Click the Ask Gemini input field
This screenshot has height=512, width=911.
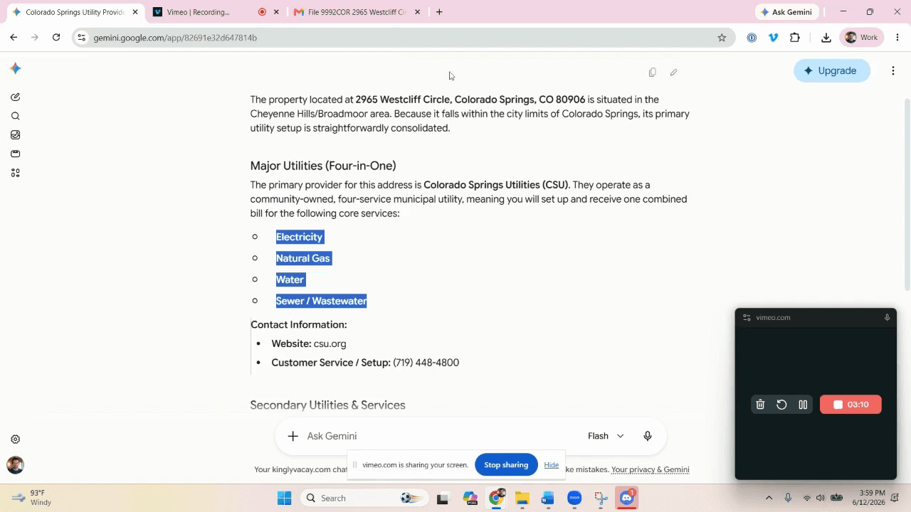[441, 436]
